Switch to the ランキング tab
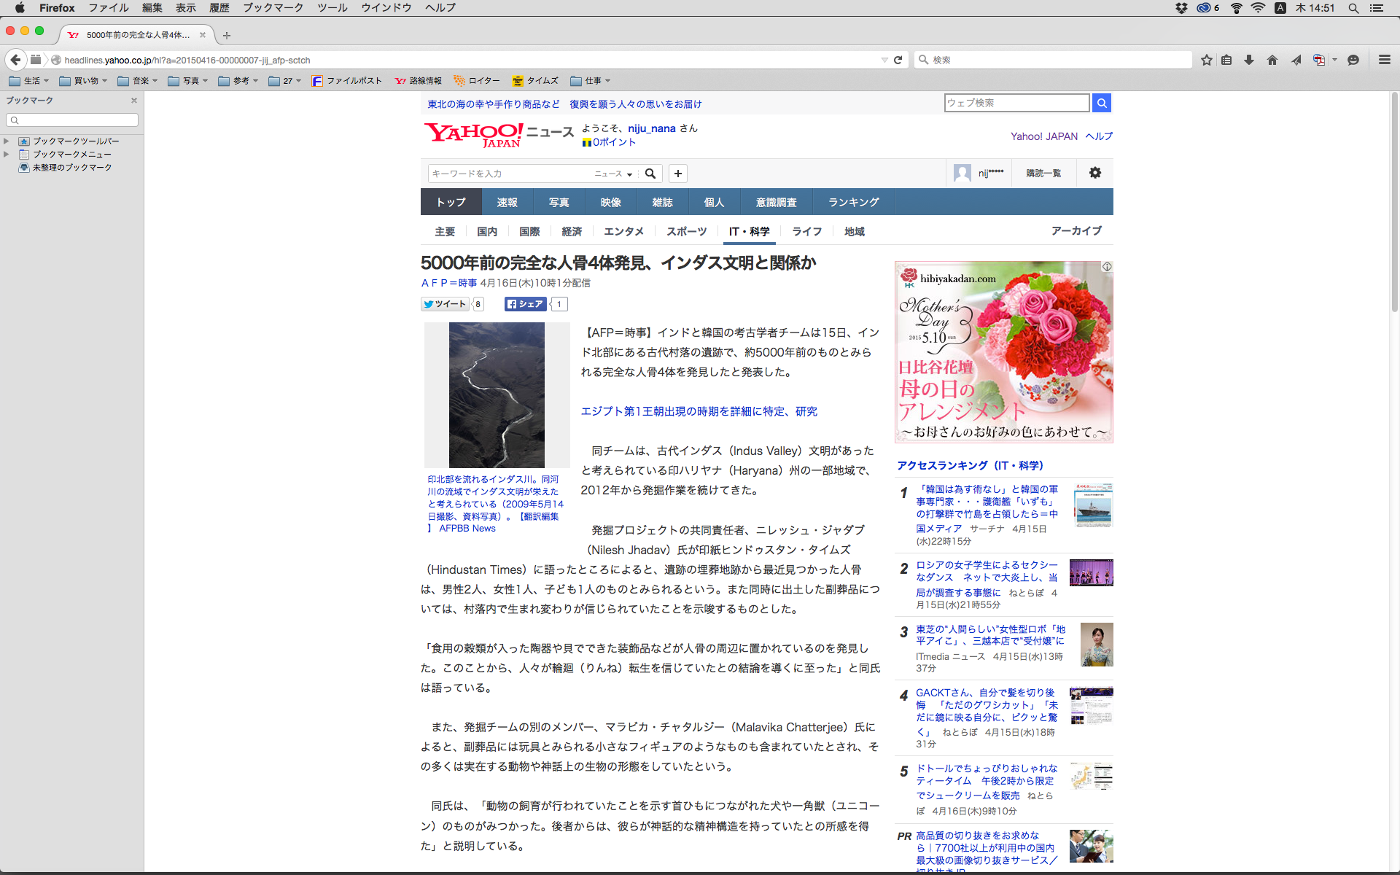Image resolution: width=1400 pixels, height=875 pixels. pos(853,202)
